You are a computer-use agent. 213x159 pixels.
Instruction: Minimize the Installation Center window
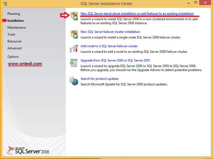click(189, 3)
